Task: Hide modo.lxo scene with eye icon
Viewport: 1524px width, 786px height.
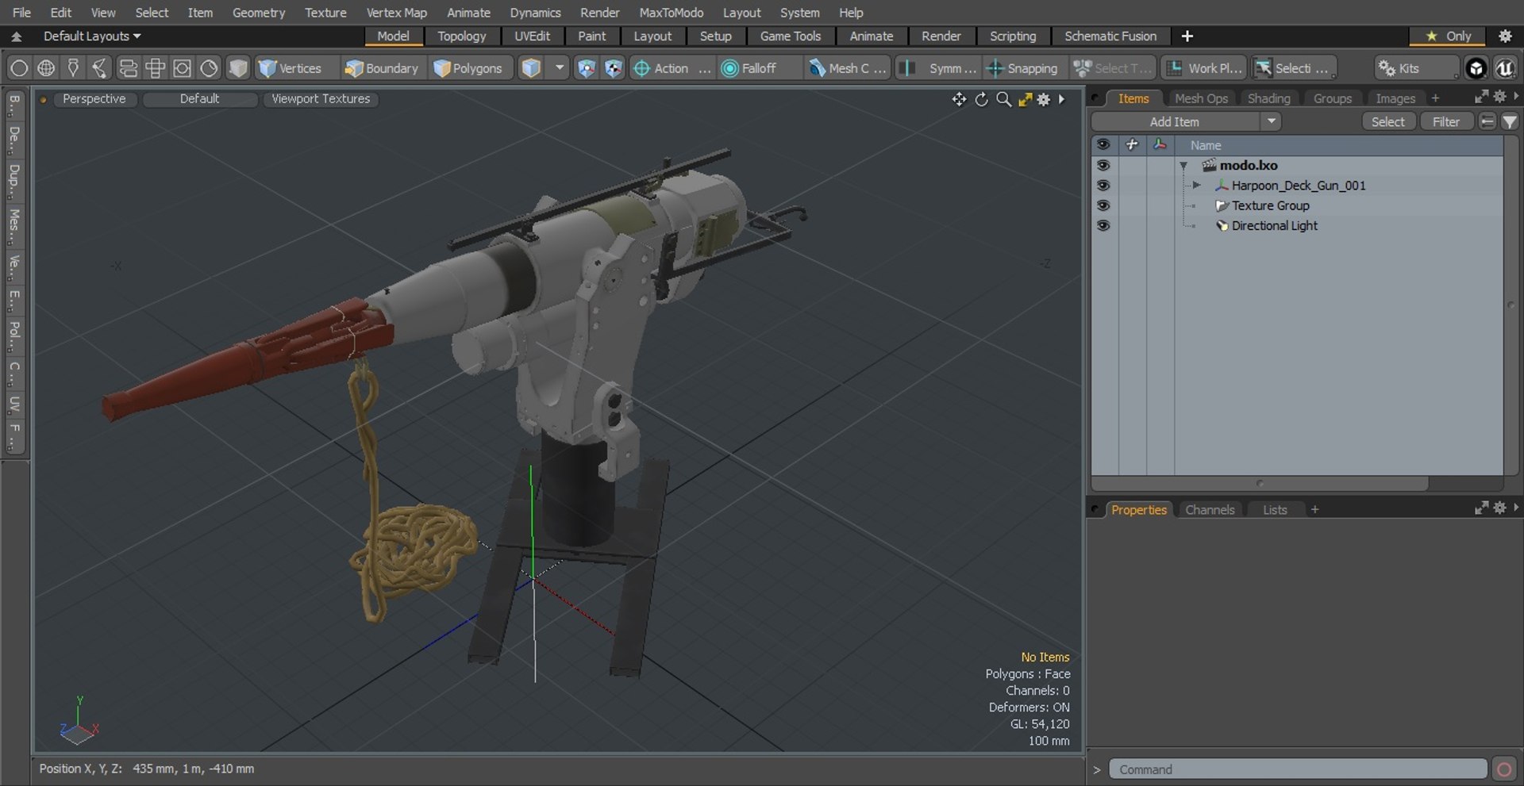Action: point(1103,165)
